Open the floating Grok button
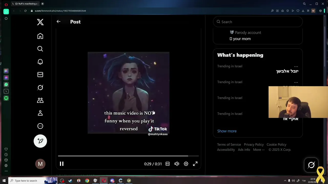Screen dimensions: 328x184 [x=311, y=165]
